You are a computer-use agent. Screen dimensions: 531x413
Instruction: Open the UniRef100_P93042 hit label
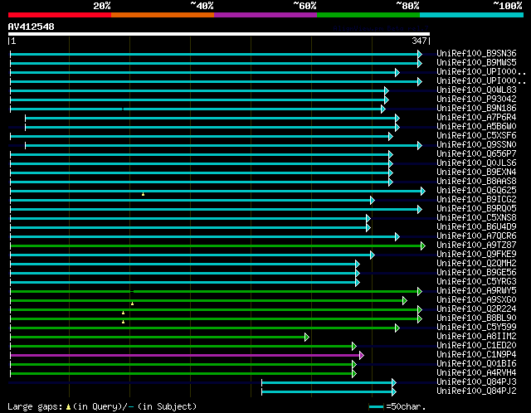[x=476, y=100]
